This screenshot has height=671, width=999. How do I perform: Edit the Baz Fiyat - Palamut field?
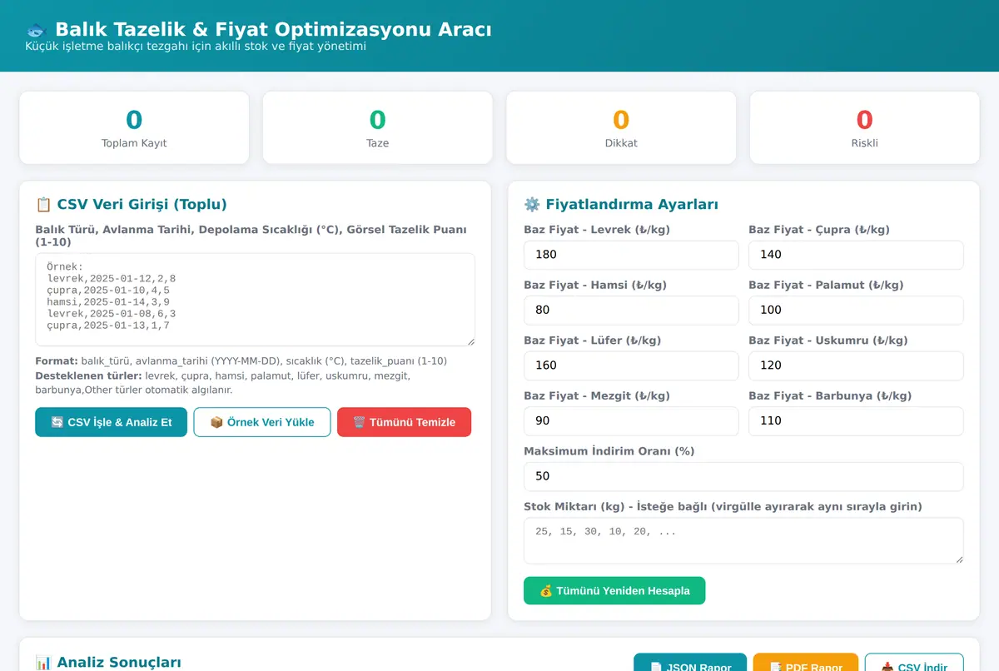click(856, 311)
